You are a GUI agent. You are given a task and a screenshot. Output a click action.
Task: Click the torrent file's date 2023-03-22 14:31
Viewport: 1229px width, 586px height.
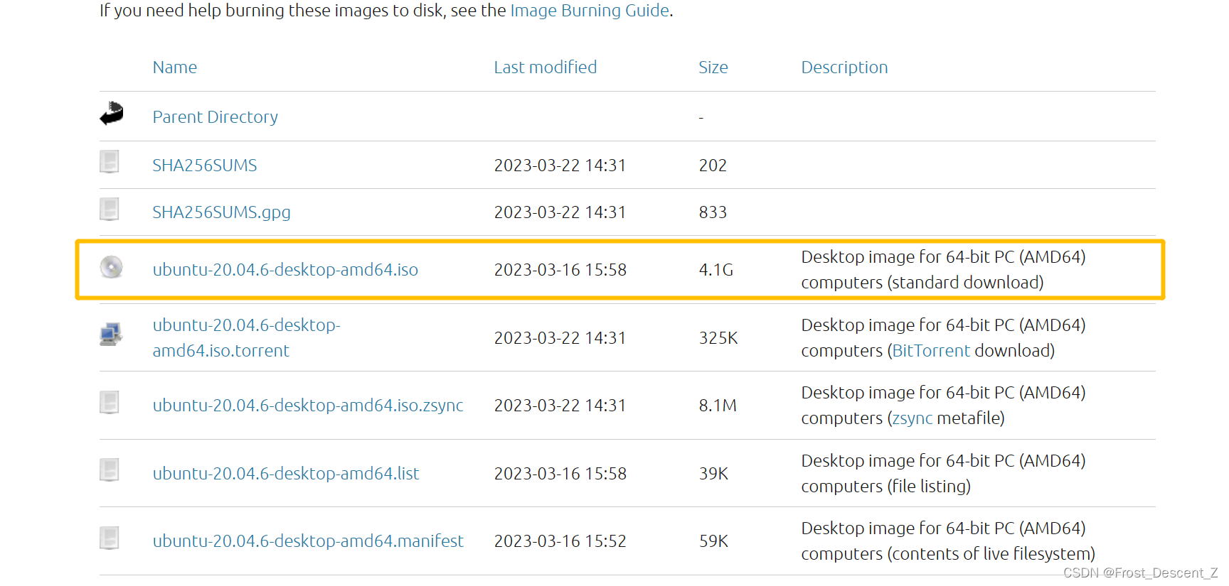pyautogui.click(x=560, y=338)
